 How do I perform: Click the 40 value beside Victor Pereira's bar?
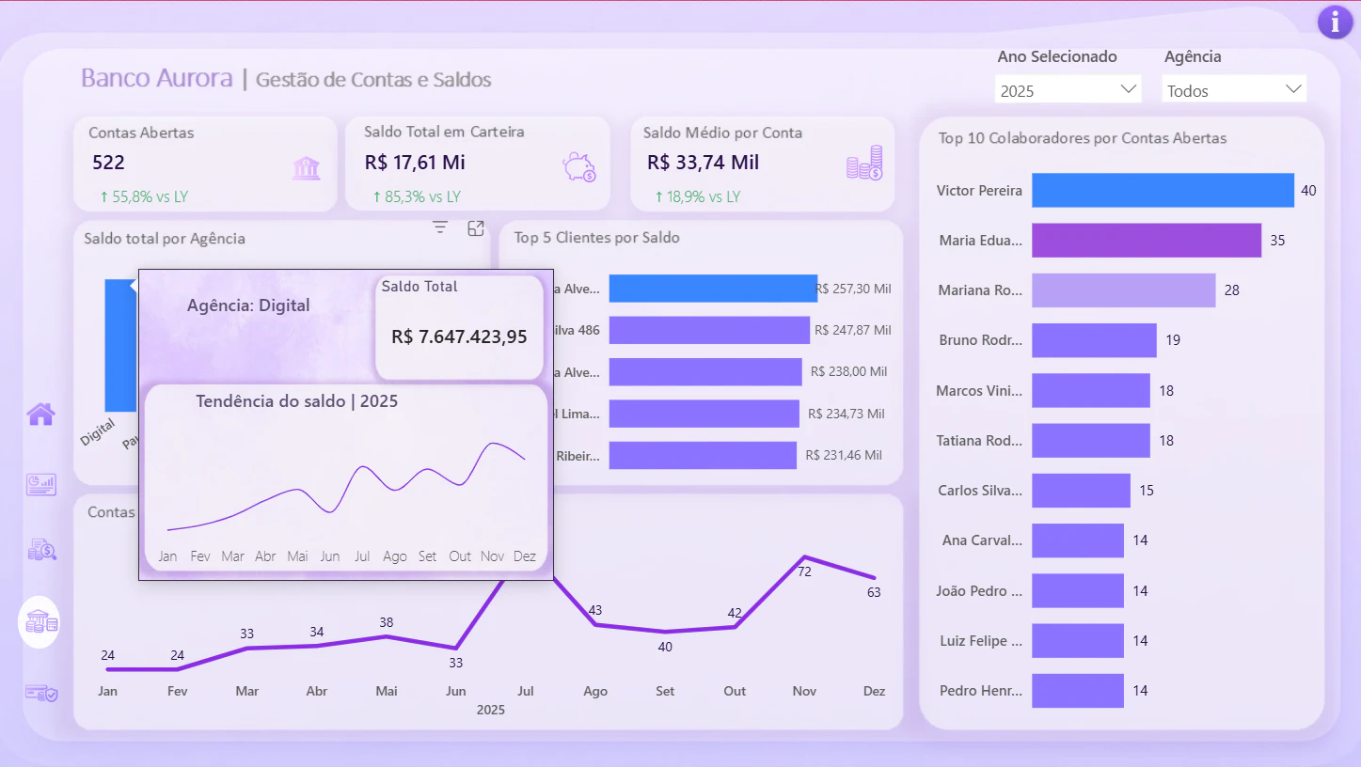[x=1308, y=191]
